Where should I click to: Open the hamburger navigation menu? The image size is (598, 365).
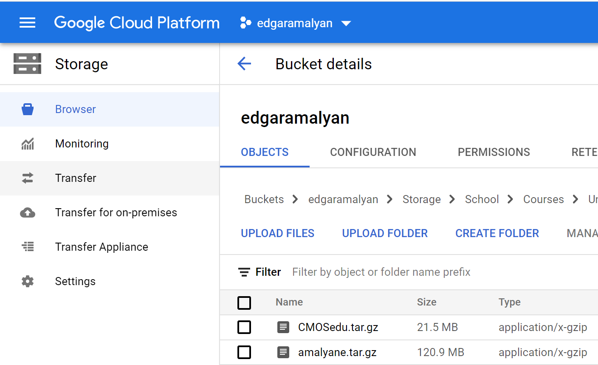click(28, 23)
